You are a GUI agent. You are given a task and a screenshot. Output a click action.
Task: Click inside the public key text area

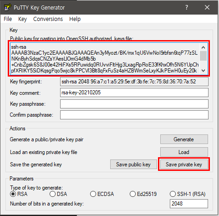coord(105,59)
